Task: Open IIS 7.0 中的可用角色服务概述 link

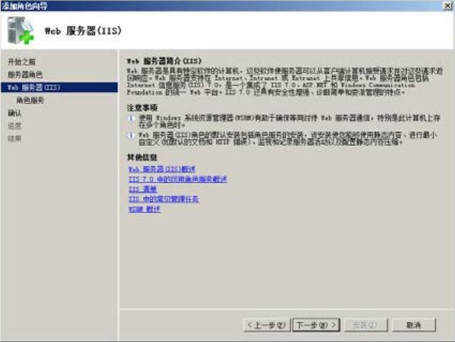Action: pos(178,179)
